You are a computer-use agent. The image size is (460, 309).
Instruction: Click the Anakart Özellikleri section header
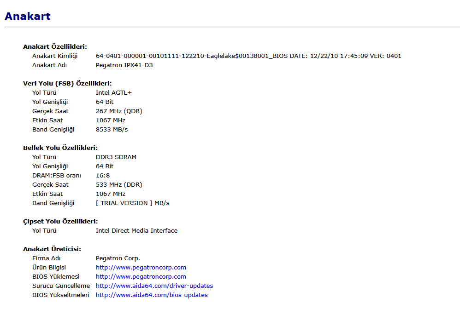click(55, 46)
